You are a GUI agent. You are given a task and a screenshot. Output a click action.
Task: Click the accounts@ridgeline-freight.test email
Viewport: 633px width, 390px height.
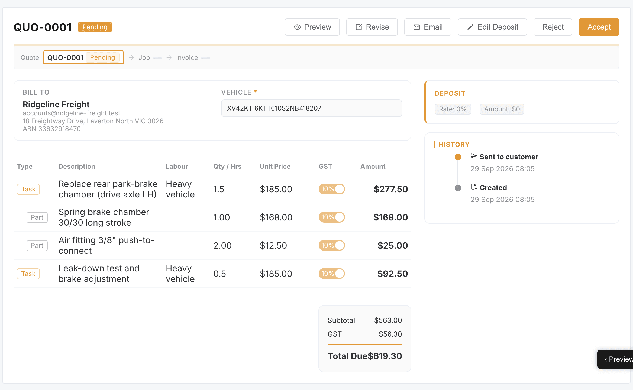[x=71, y=113]
